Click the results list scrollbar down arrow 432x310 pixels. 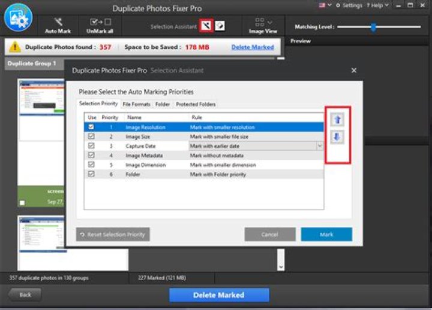[281, 267]
